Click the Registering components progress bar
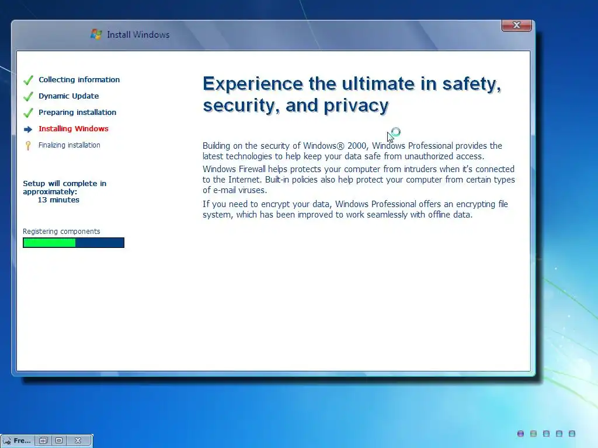The width and height of the screenshot is (598, 448). pos(74,243)
